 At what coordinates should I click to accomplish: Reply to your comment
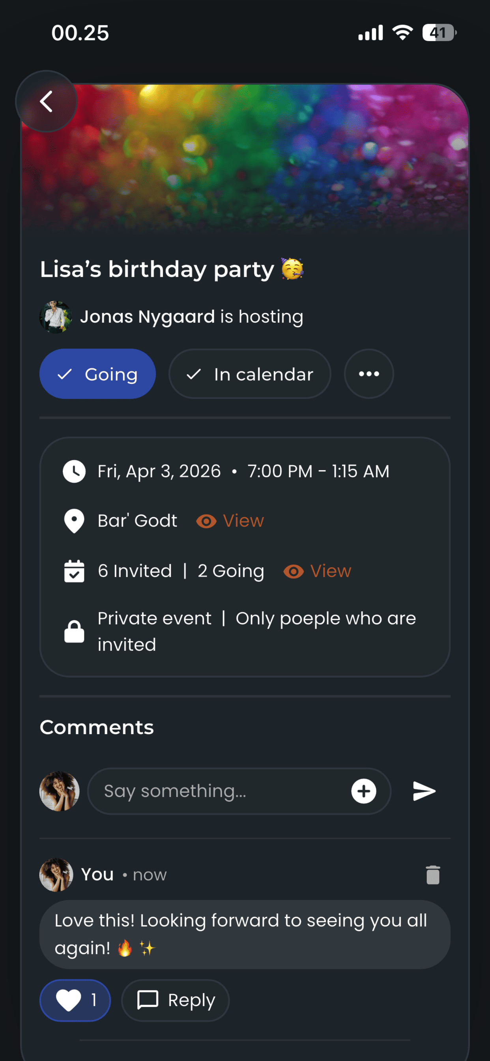[x=176, y=1000]
